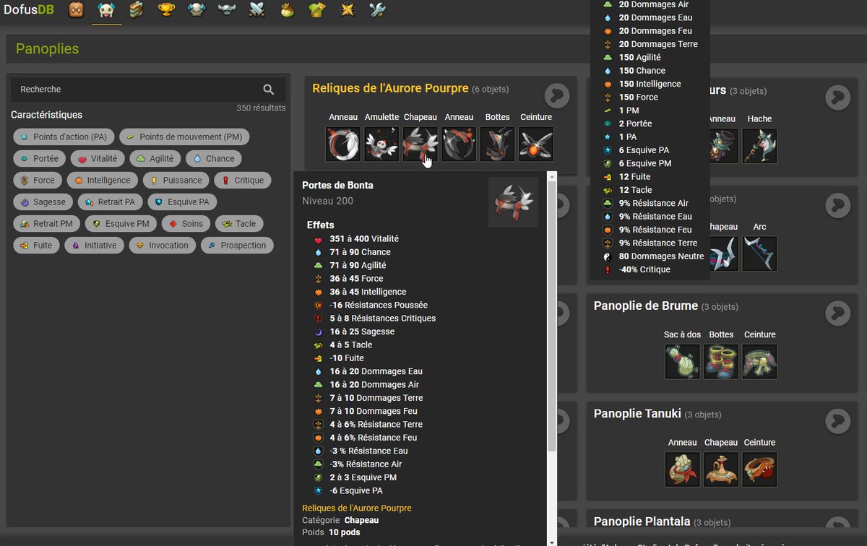Open Reliques de l'Aurore Pourpre card title
This screenshot has width=867, height=546.
coord(390,88)
